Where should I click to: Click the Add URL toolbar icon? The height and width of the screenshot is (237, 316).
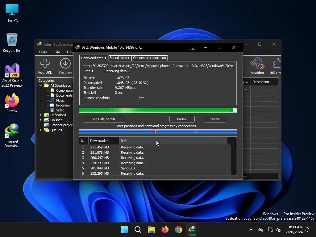(45, 66)
